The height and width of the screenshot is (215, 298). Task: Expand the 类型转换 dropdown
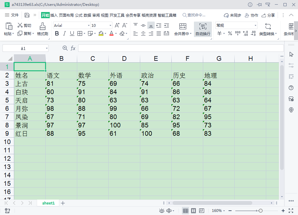click(276, 34)
